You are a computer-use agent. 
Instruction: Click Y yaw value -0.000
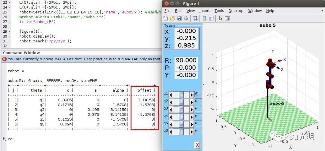pos(186,75)
